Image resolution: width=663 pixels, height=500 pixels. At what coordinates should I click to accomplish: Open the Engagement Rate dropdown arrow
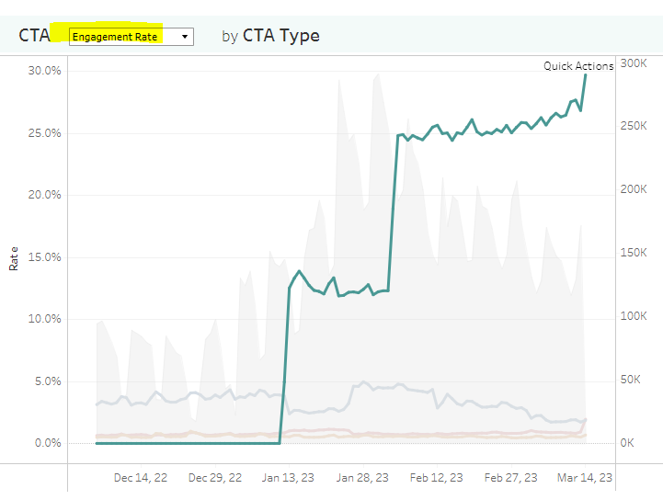[185, 37]
